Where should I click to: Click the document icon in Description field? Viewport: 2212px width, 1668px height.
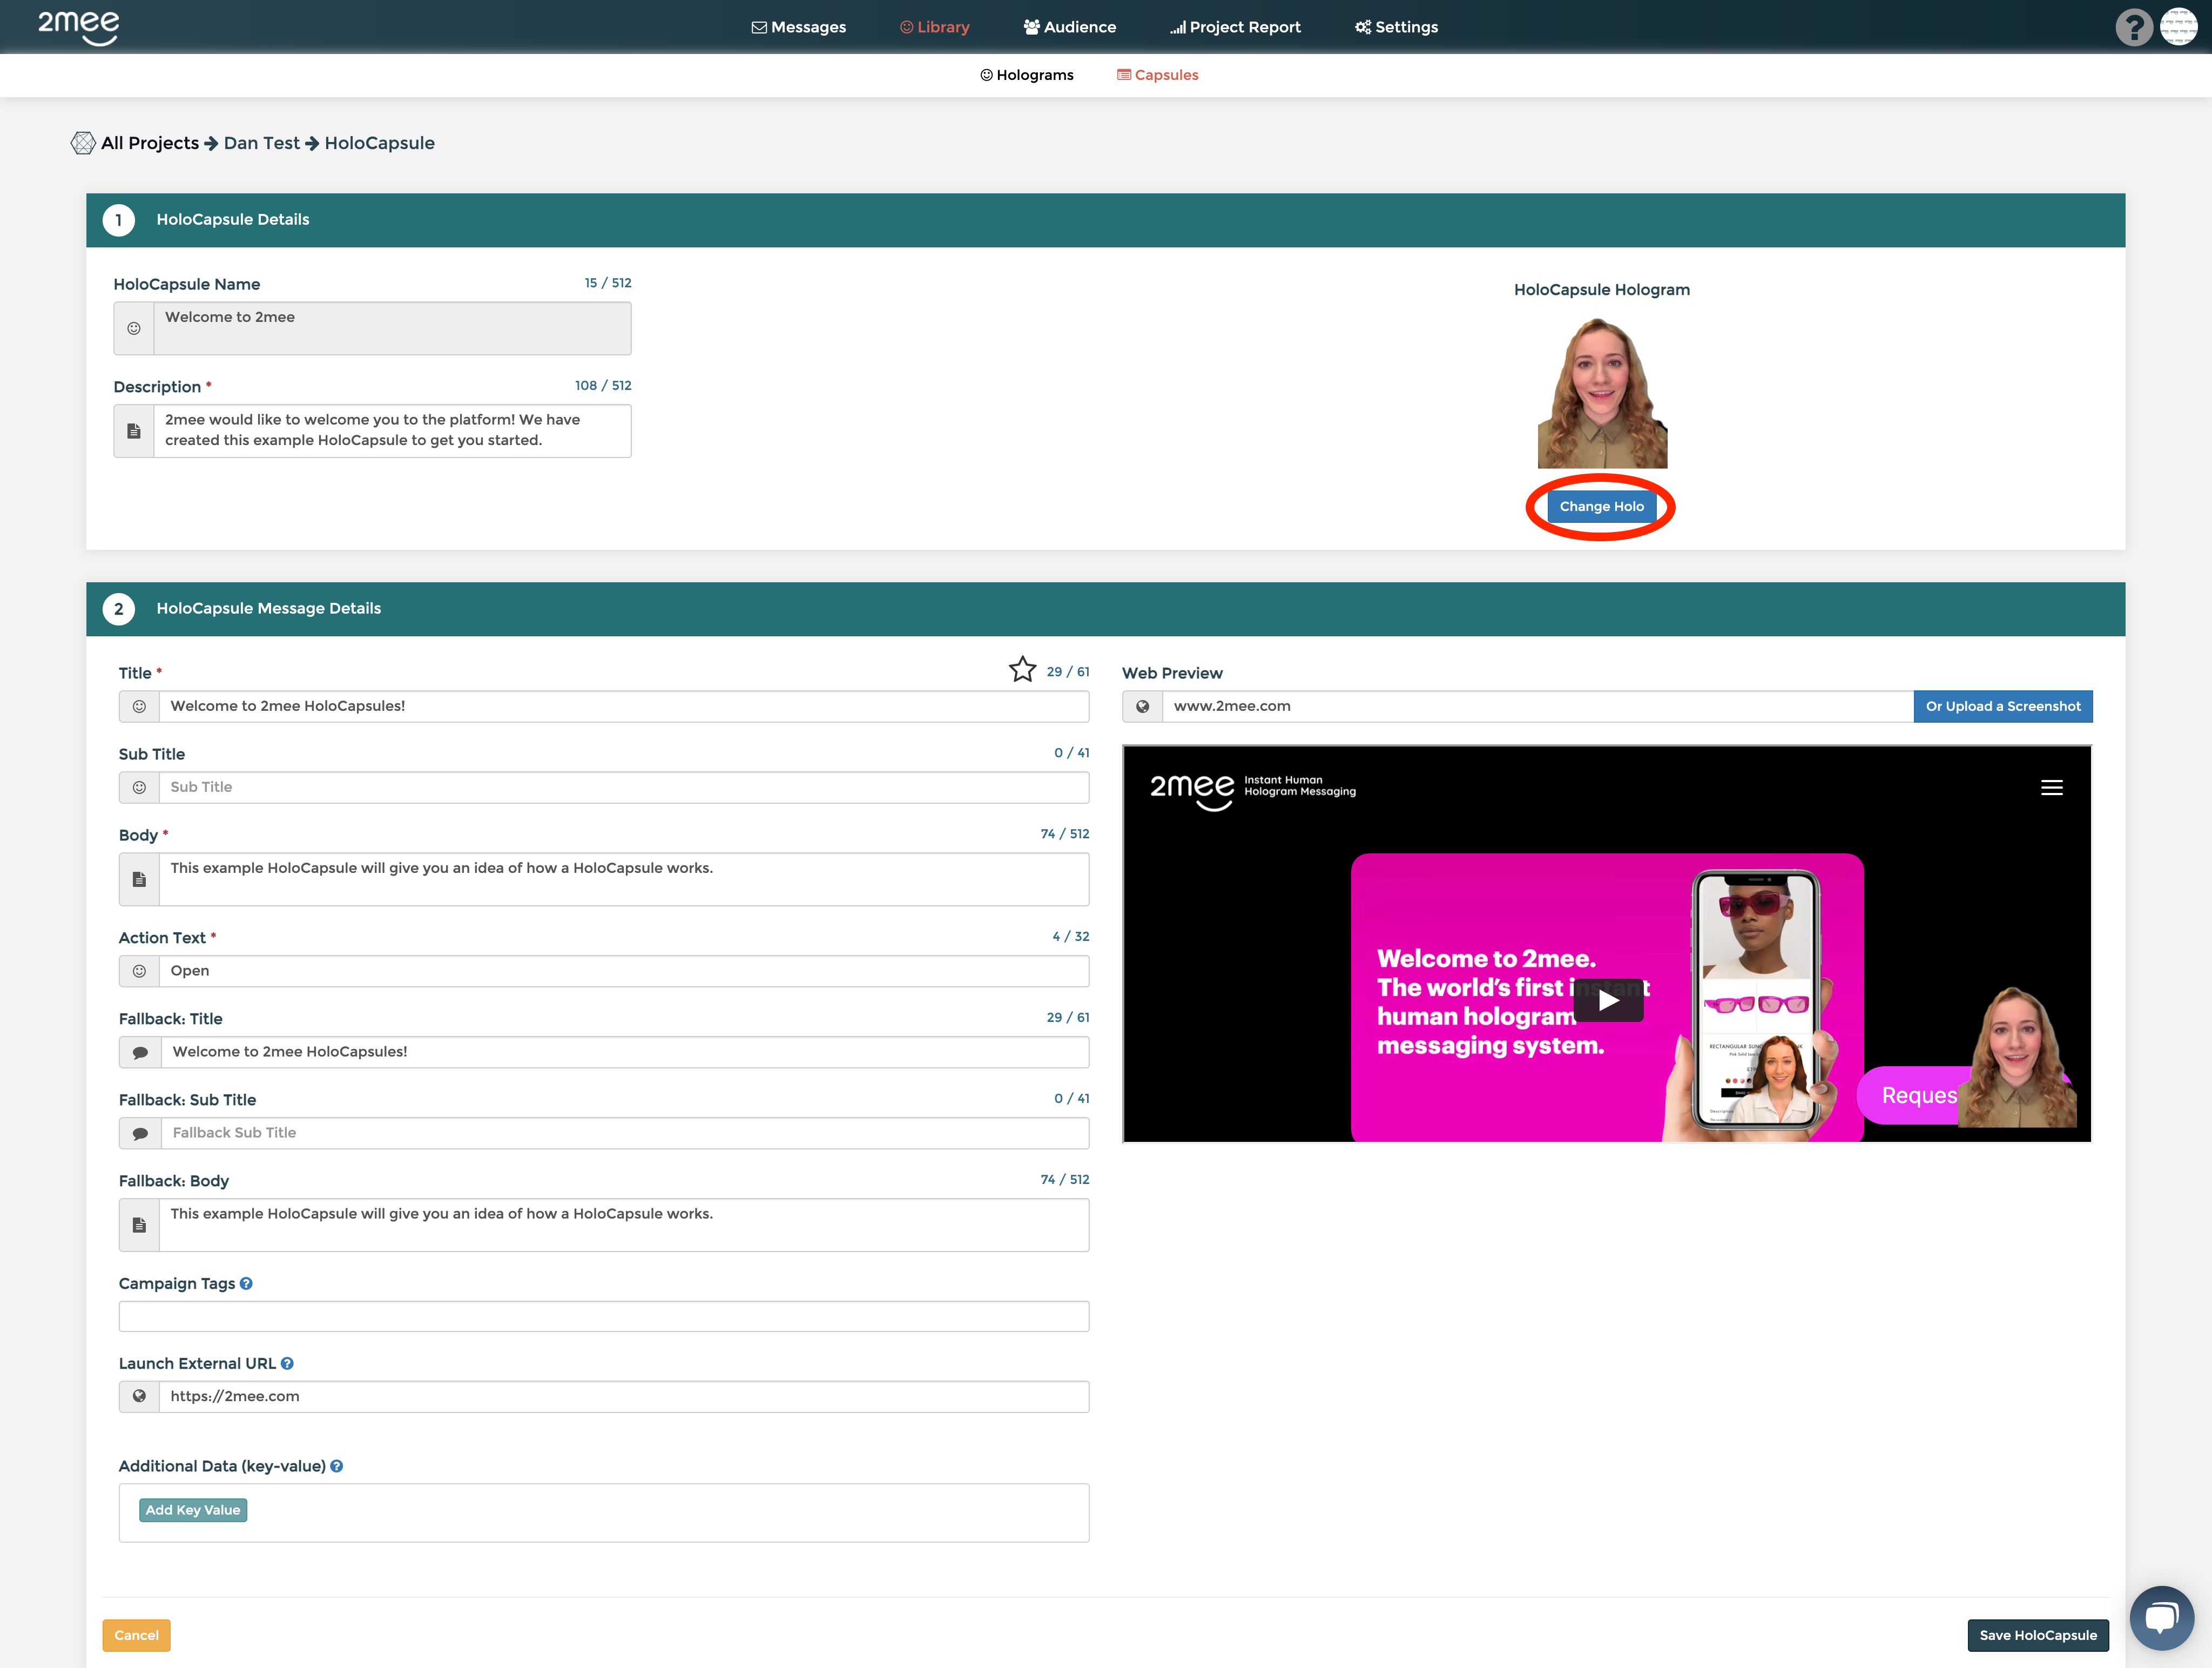point(134,432)
